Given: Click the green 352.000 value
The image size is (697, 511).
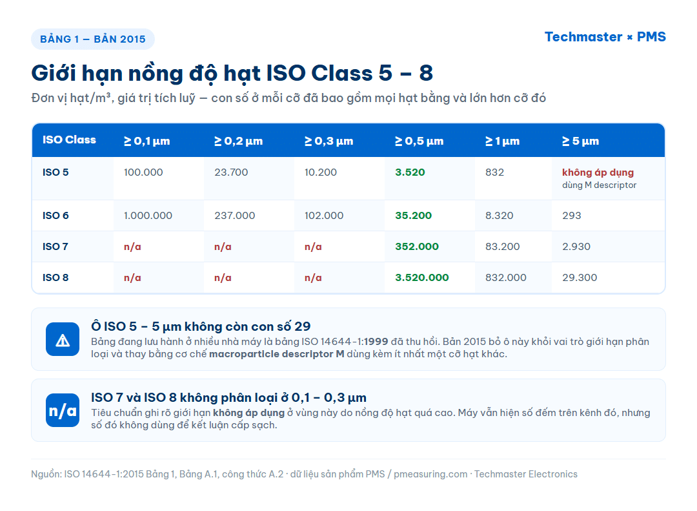Looking at the screenshot, I should (x=417, y=247).
